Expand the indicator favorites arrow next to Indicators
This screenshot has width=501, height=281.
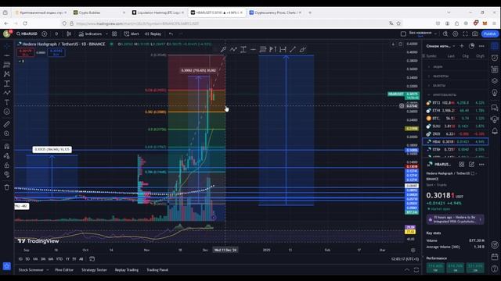tap(106, 34)
